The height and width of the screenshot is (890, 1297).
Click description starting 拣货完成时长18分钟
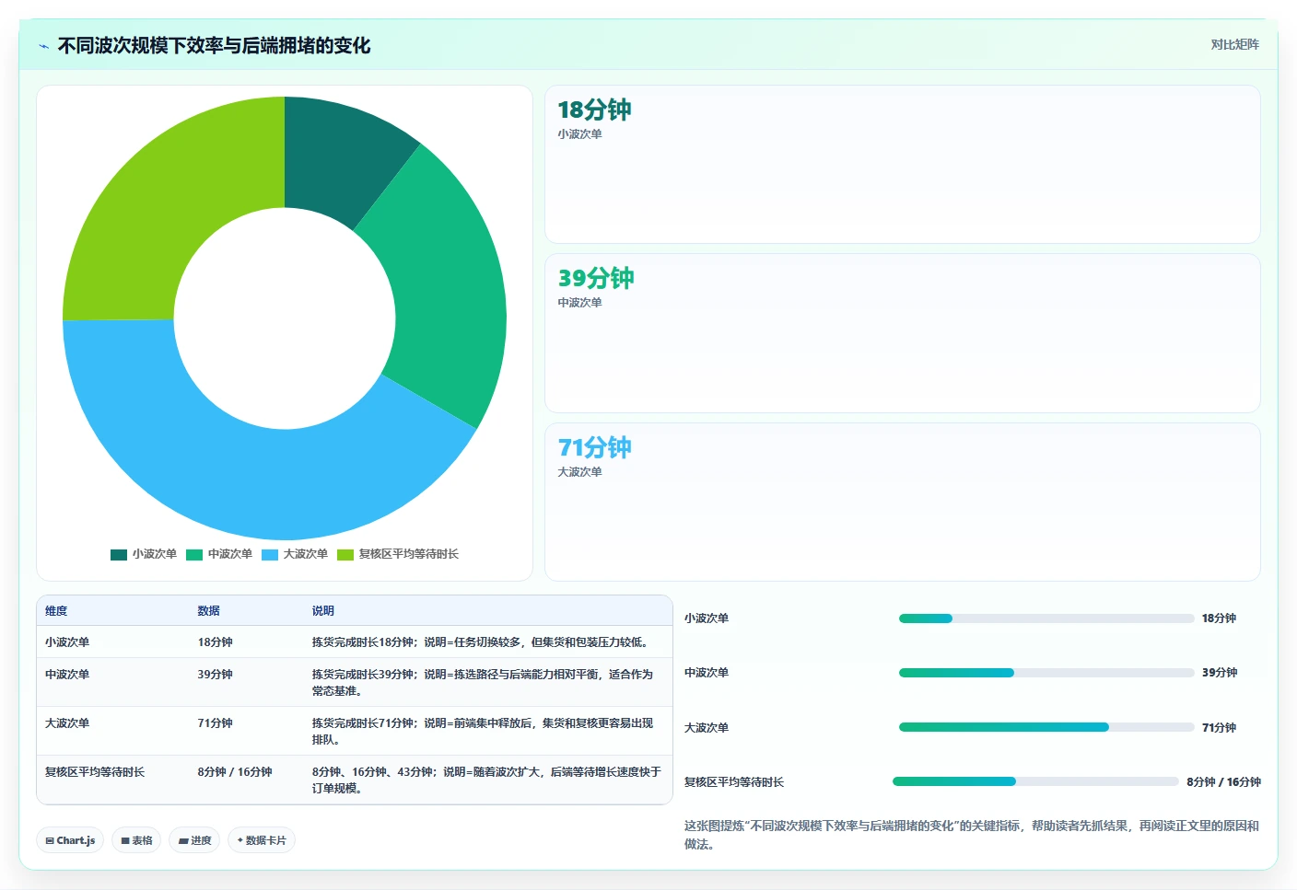(482, 642)
